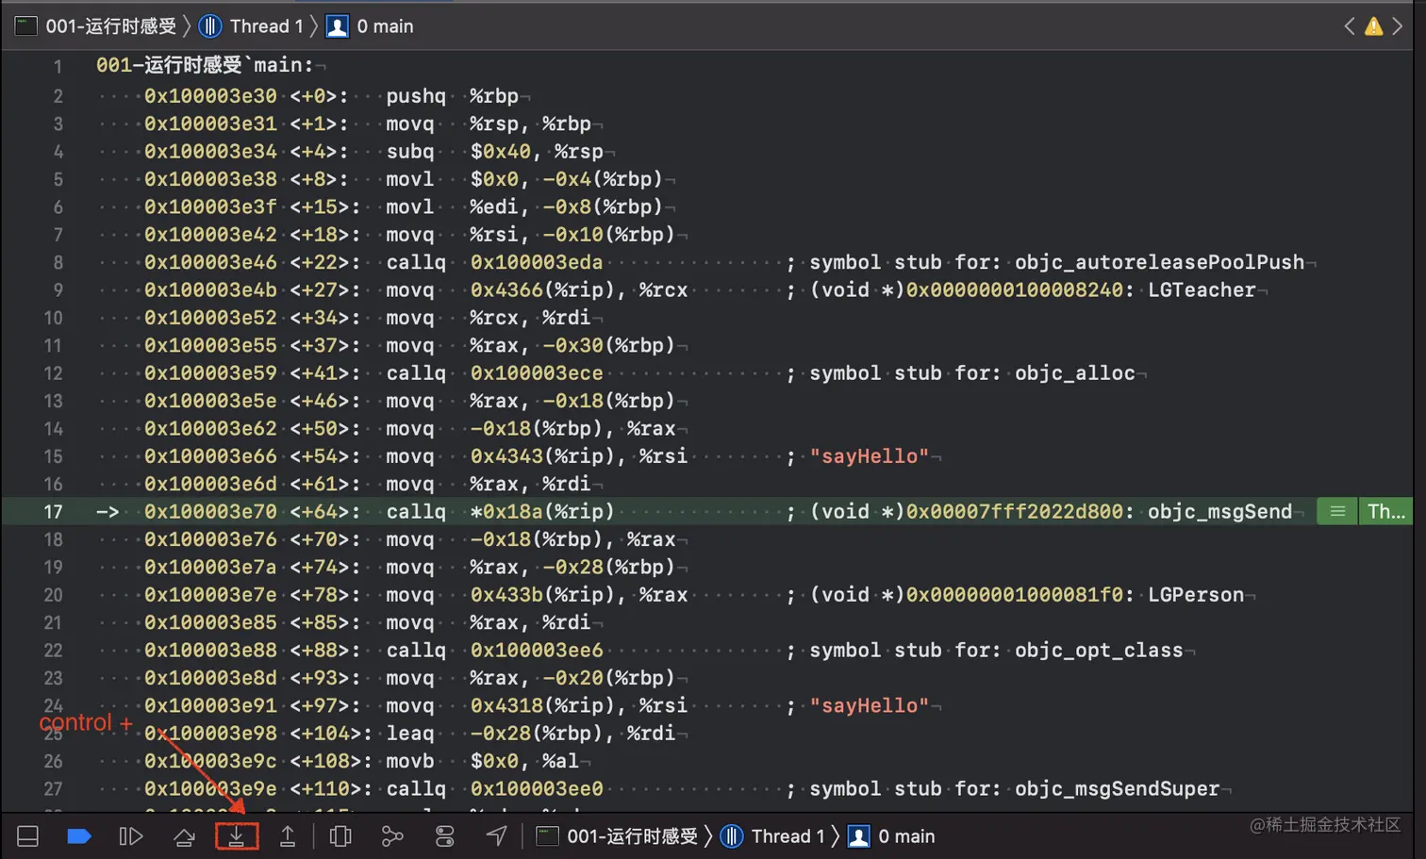Image resolution: width=1426 pixels, height=859 pixels.
Task: Click address 0x100003e70 on line 17
Action: click(210, 511)
